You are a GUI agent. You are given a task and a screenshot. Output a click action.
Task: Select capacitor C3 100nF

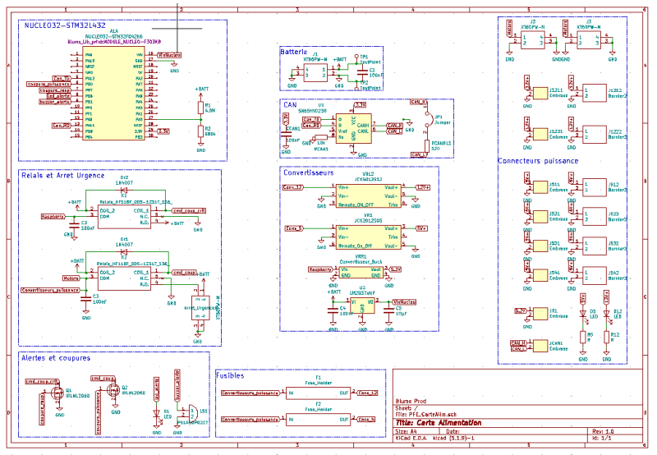[86, 299]
